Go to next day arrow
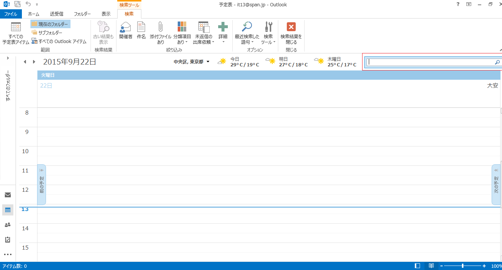The height and width of the screenshot is (270, 502). pyautogui.click(x=34, y=62)
